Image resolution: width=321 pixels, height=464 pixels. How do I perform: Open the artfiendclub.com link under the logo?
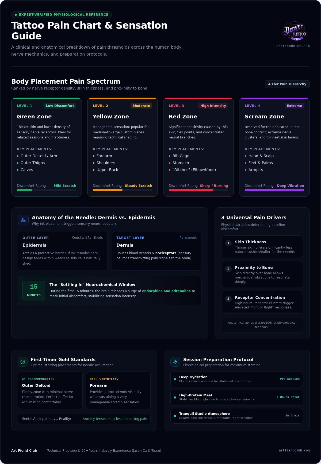click(x=293, y=46)
